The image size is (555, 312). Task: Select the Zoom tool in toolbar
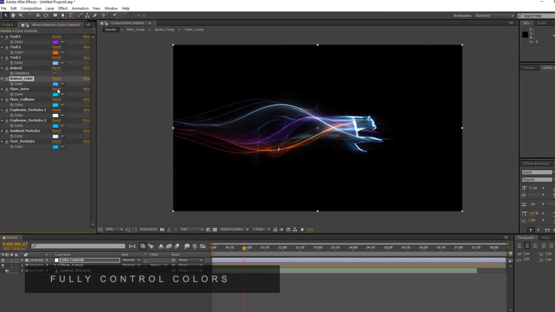(x=21, y=16)
